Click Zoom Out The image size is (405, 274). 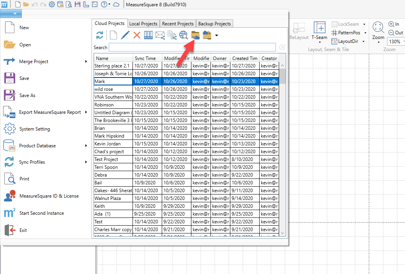[x=396, y=33]
